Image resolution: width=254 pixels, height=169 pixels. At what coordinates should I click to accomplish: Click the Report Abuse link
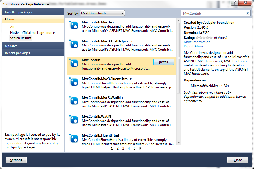coord(194,46)
